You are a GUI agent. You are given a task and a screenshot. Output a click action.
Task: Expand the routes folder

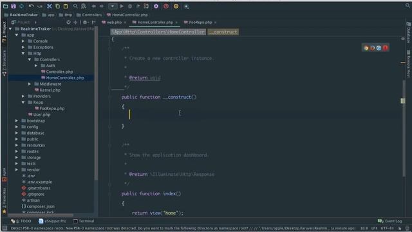17,151
